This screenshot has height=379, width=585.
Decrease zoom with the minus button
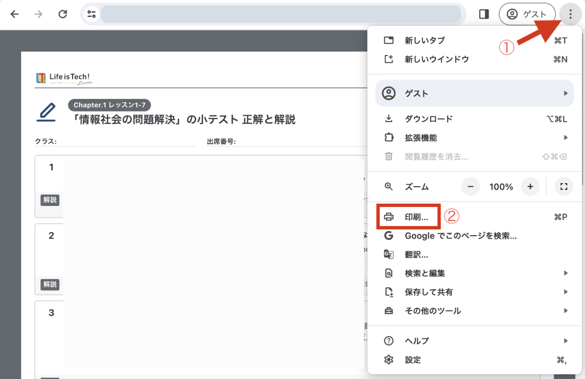470,187
